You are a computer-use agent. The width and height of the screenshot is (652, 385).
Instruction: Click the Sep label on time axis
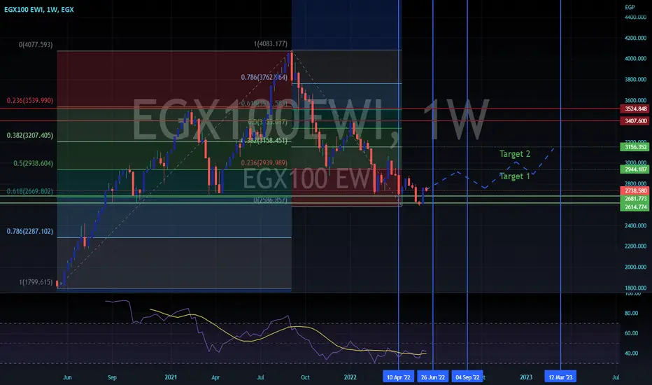click(x=112, y=377)
